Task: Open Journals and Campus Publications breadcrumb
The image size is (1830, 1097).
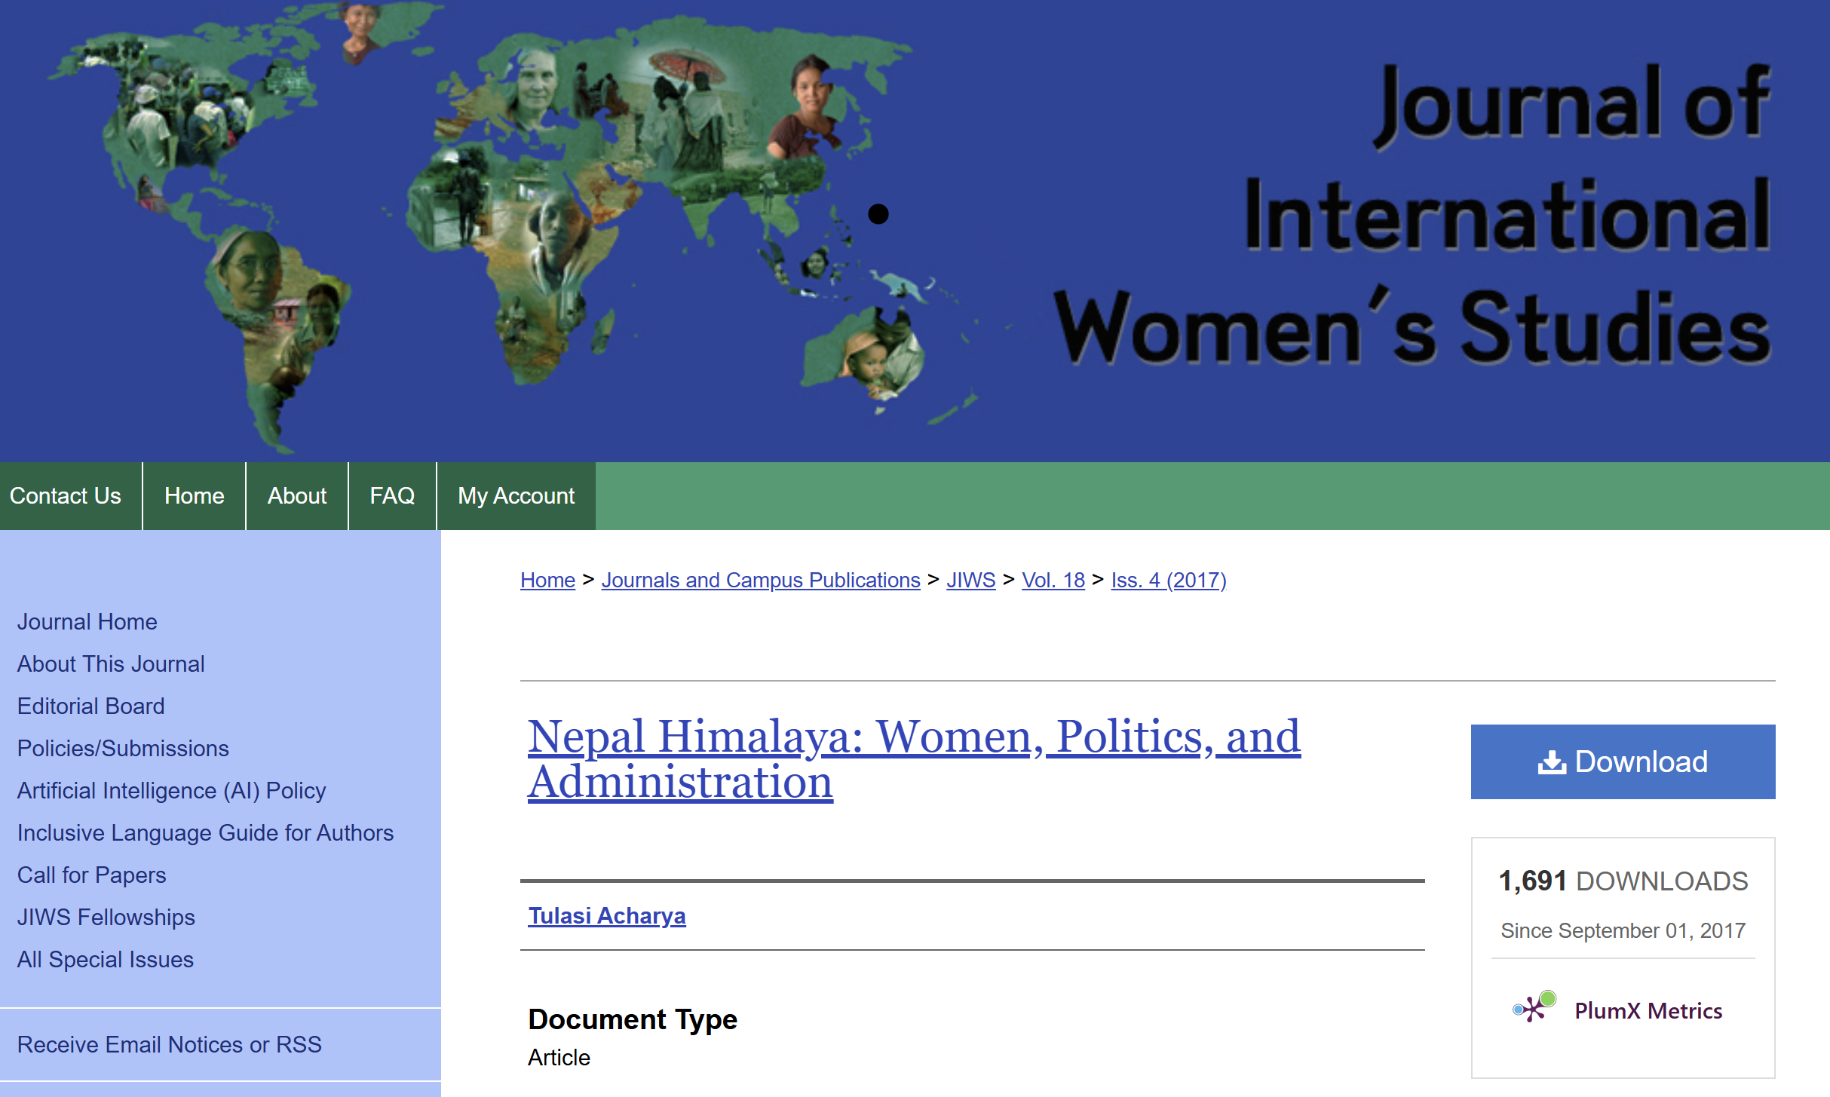Action: click(x=761, y=580)
